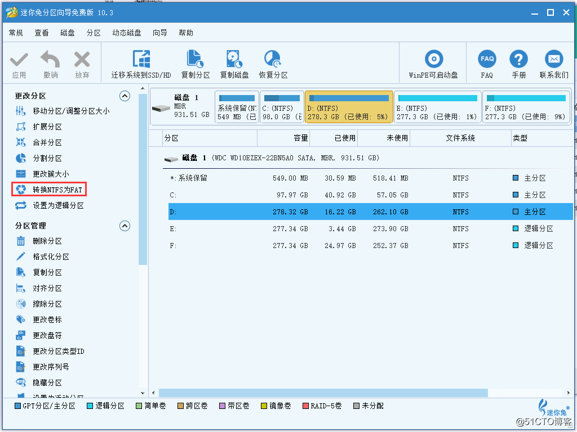Viewport: 577px width, 432px height.
Task: Click 删除分区 trash icon entry
Action: (x=39, y=241)
